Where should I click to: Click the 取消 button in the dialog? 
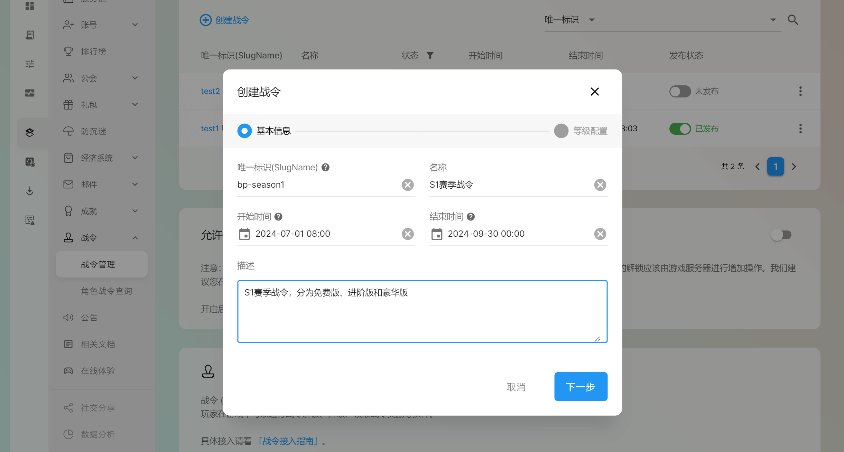coord(516,387)
